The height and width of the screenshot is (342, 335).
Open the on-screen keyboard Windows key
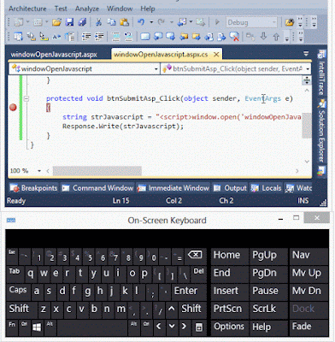pos(37,327)
